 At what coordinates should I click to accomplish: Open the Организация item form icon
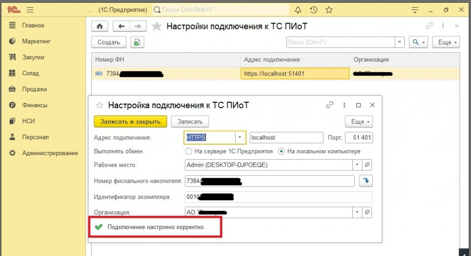(x=367, y=212)
